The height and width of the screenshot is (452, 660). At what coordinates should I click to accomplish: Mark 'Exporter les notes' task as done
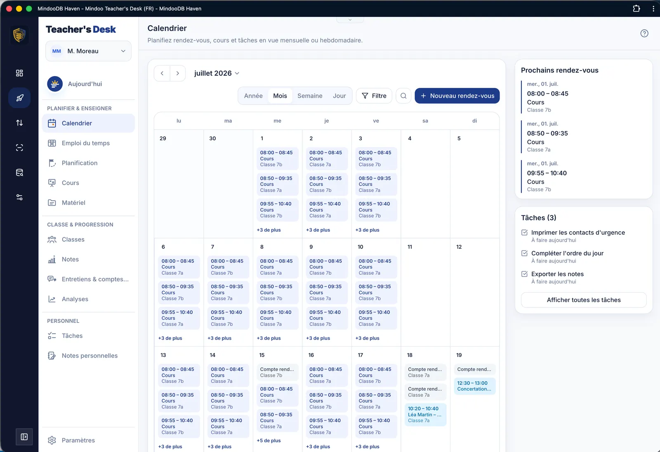pyautogui.click(x=524, y=274)
